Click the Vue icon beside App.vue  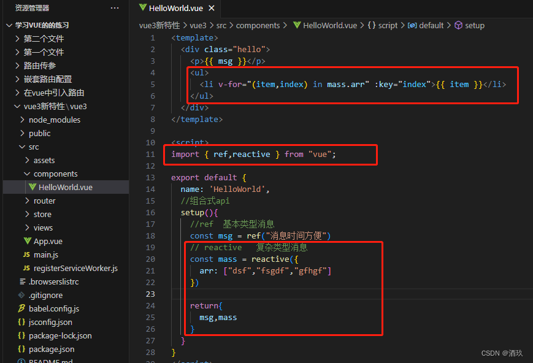tap(28, 241)
